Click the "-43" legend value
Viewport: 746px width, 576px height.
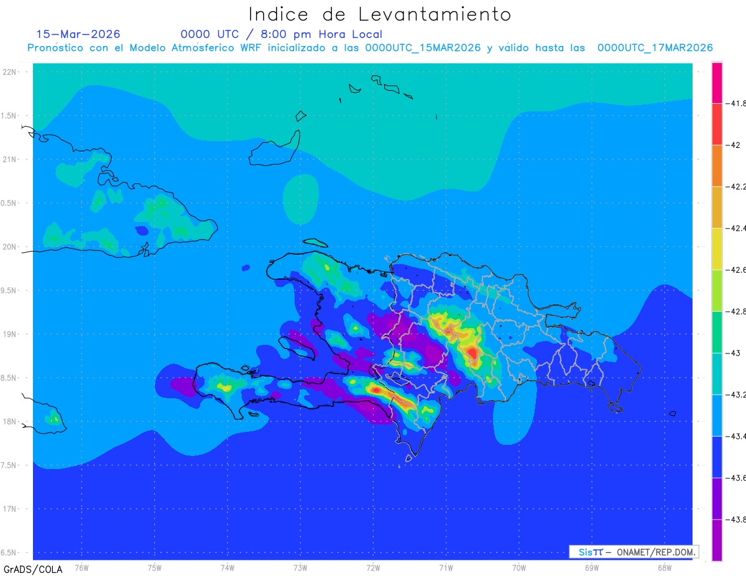[x=734, y=353]
